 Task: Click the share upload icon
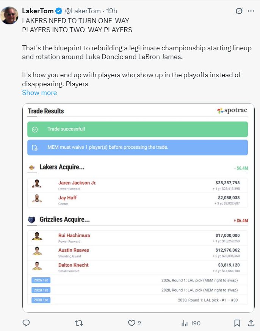click(x=251, y=323)
